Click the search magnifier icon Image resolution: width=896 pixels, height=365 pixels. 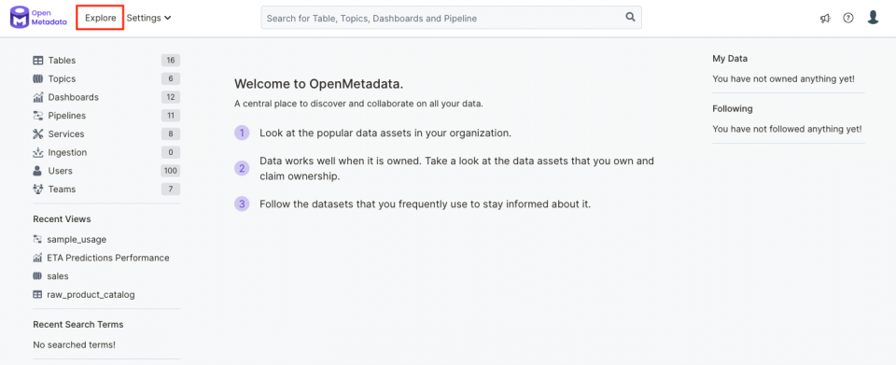click(x=630, y=17)
